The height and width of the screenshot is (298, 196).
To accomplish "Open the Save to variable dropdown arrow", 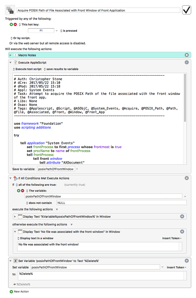I will coord(77,169).
